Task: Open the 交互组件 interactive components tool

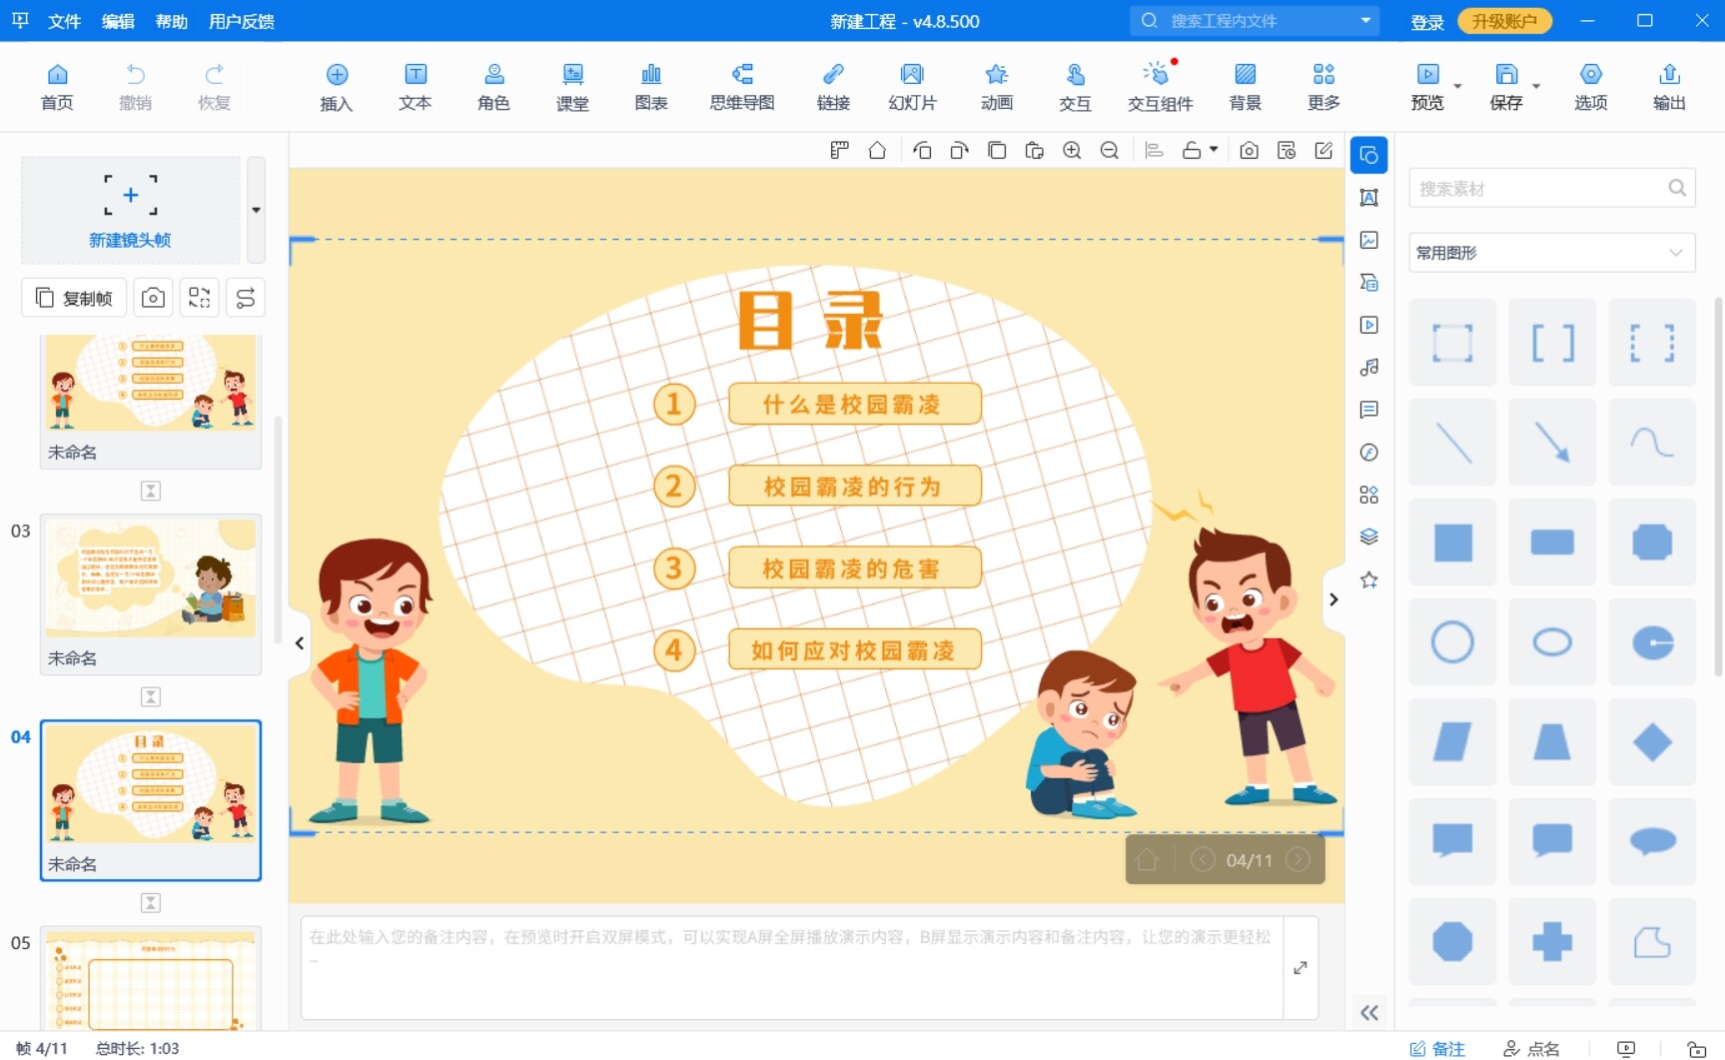Action: [x=1160, y=86]
